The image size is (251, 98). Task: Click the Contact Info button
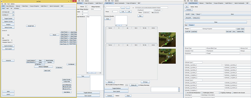pyautogui.click(x=67, y=82)
